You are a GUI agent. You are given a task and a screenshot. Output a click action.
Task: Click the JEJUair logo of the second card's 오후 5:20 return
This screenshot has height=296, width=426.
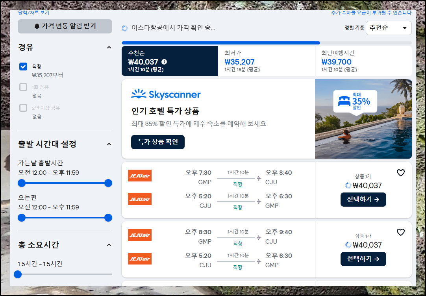tap(140, 259)
